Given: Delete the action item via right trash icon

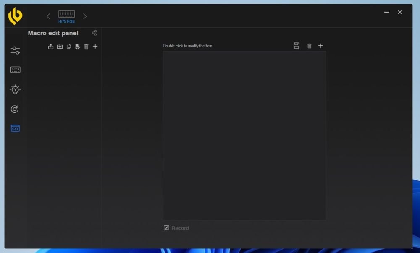Looking at the screenshot, I should [x=309, y=46].
